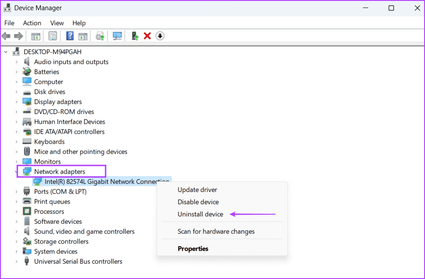Click the Back arrow toolbar icon

pyautogui.click(x=6, y=36)
